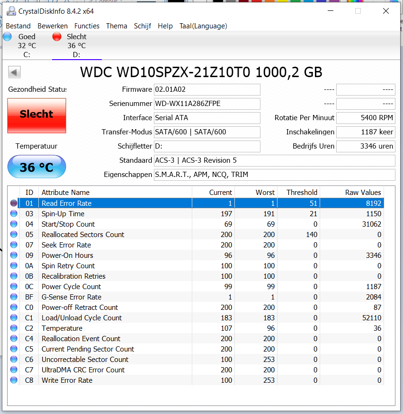Click the Schijfletter field showing D:
Image resolution: width=403 pixels, height=414 pixels.
[207, 146]
